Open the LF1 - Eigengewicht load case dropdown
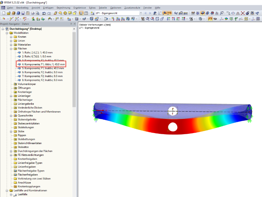This screenshot has width=262, height=197. tap(141, 13)
